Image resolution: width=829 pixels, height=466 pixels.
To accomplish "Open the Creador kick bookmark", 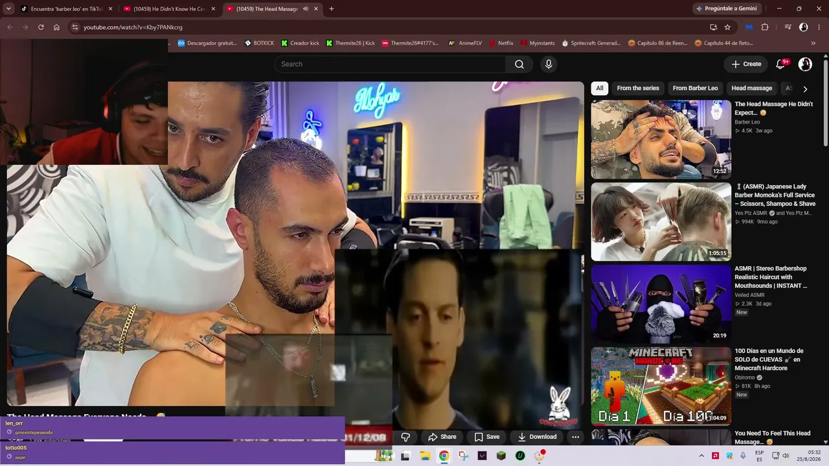I will point(299,43).
